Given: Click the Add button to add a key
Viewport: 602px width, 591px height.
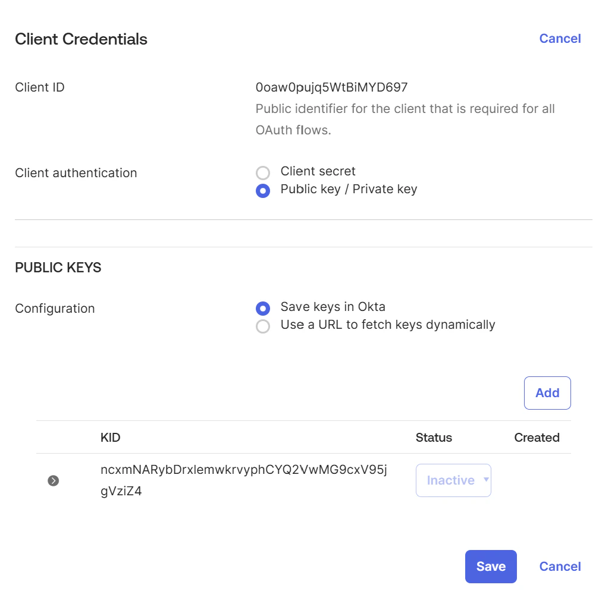Looking at the screenshot, I should (547, 392).
